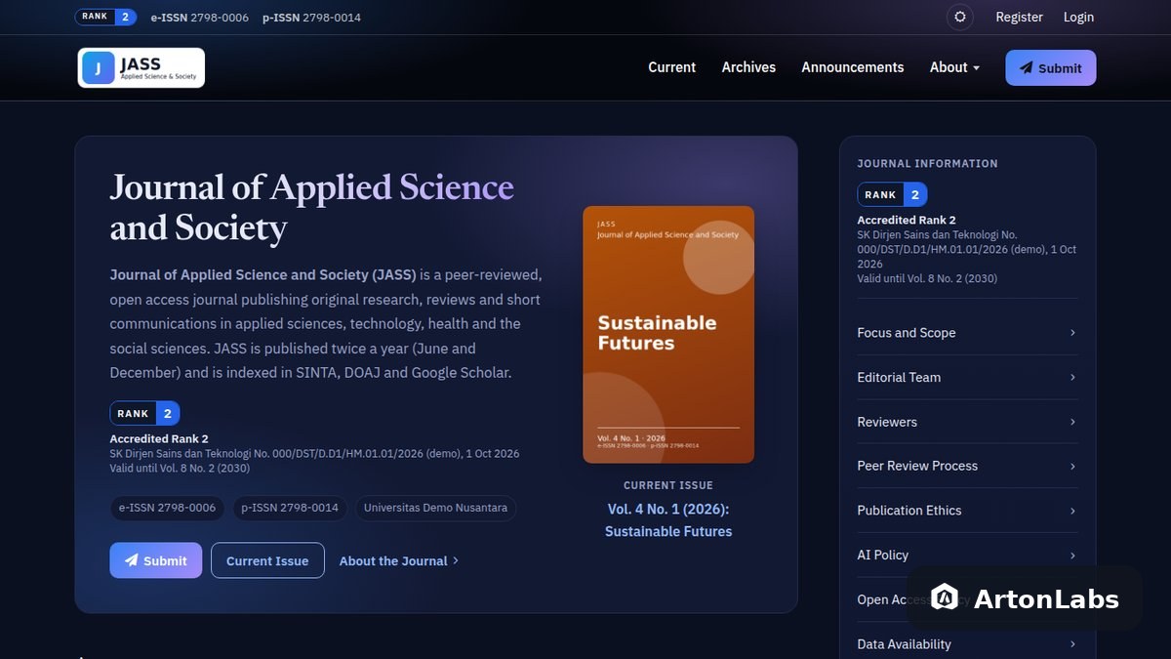The image size is (1171, 659).
Task: Open the Archives menu item
Action: tap(748, 67)
